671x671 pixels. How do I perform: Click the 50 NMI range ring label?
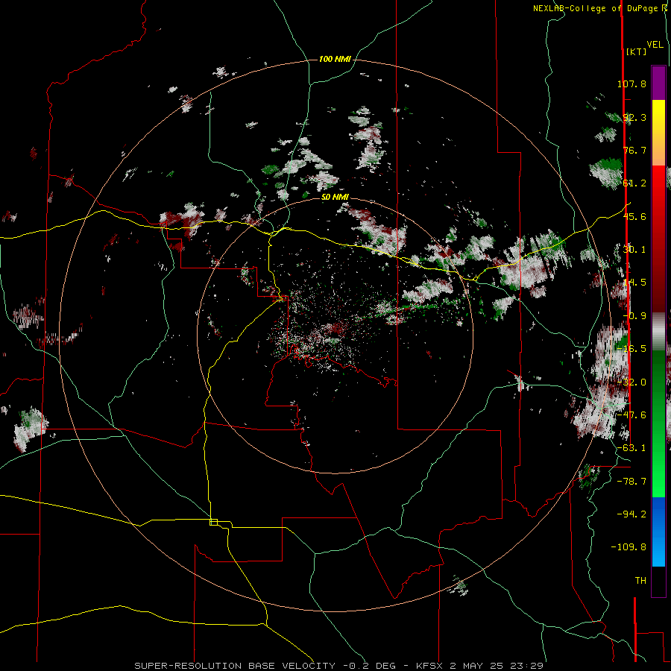tap(335, 197)
